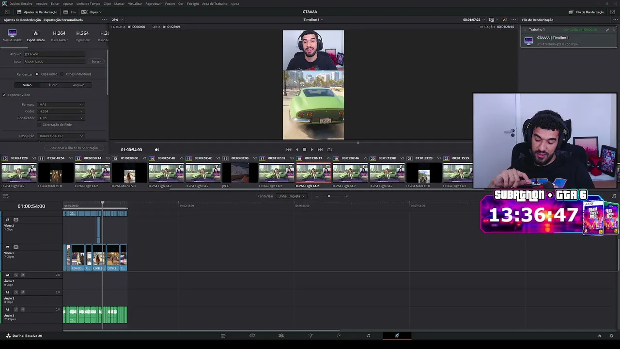Play the timeline in reverse
The width and height of the screenshot is (620, 349).
(x=297, y=150)
